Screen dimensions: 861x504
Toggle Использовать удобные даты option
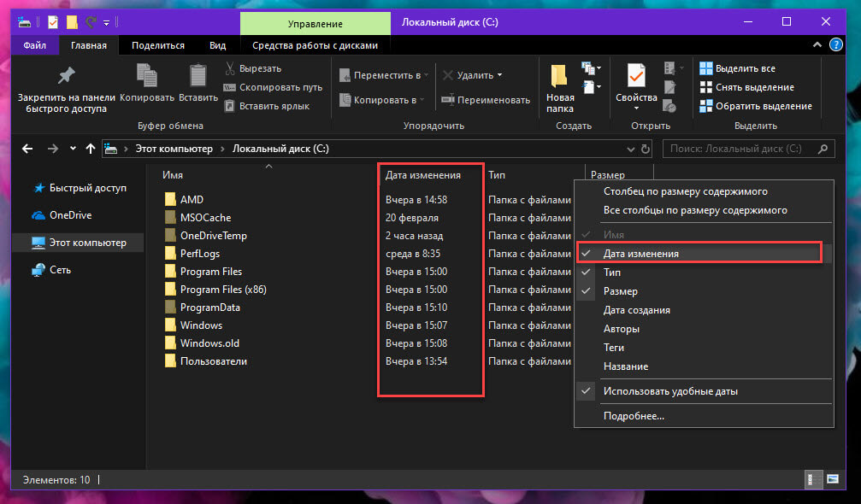pos(704,391)
